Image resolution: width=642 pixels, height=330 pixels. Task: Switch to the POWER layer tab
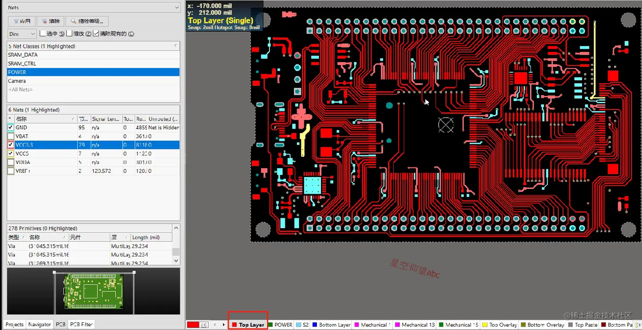point(280,325)
